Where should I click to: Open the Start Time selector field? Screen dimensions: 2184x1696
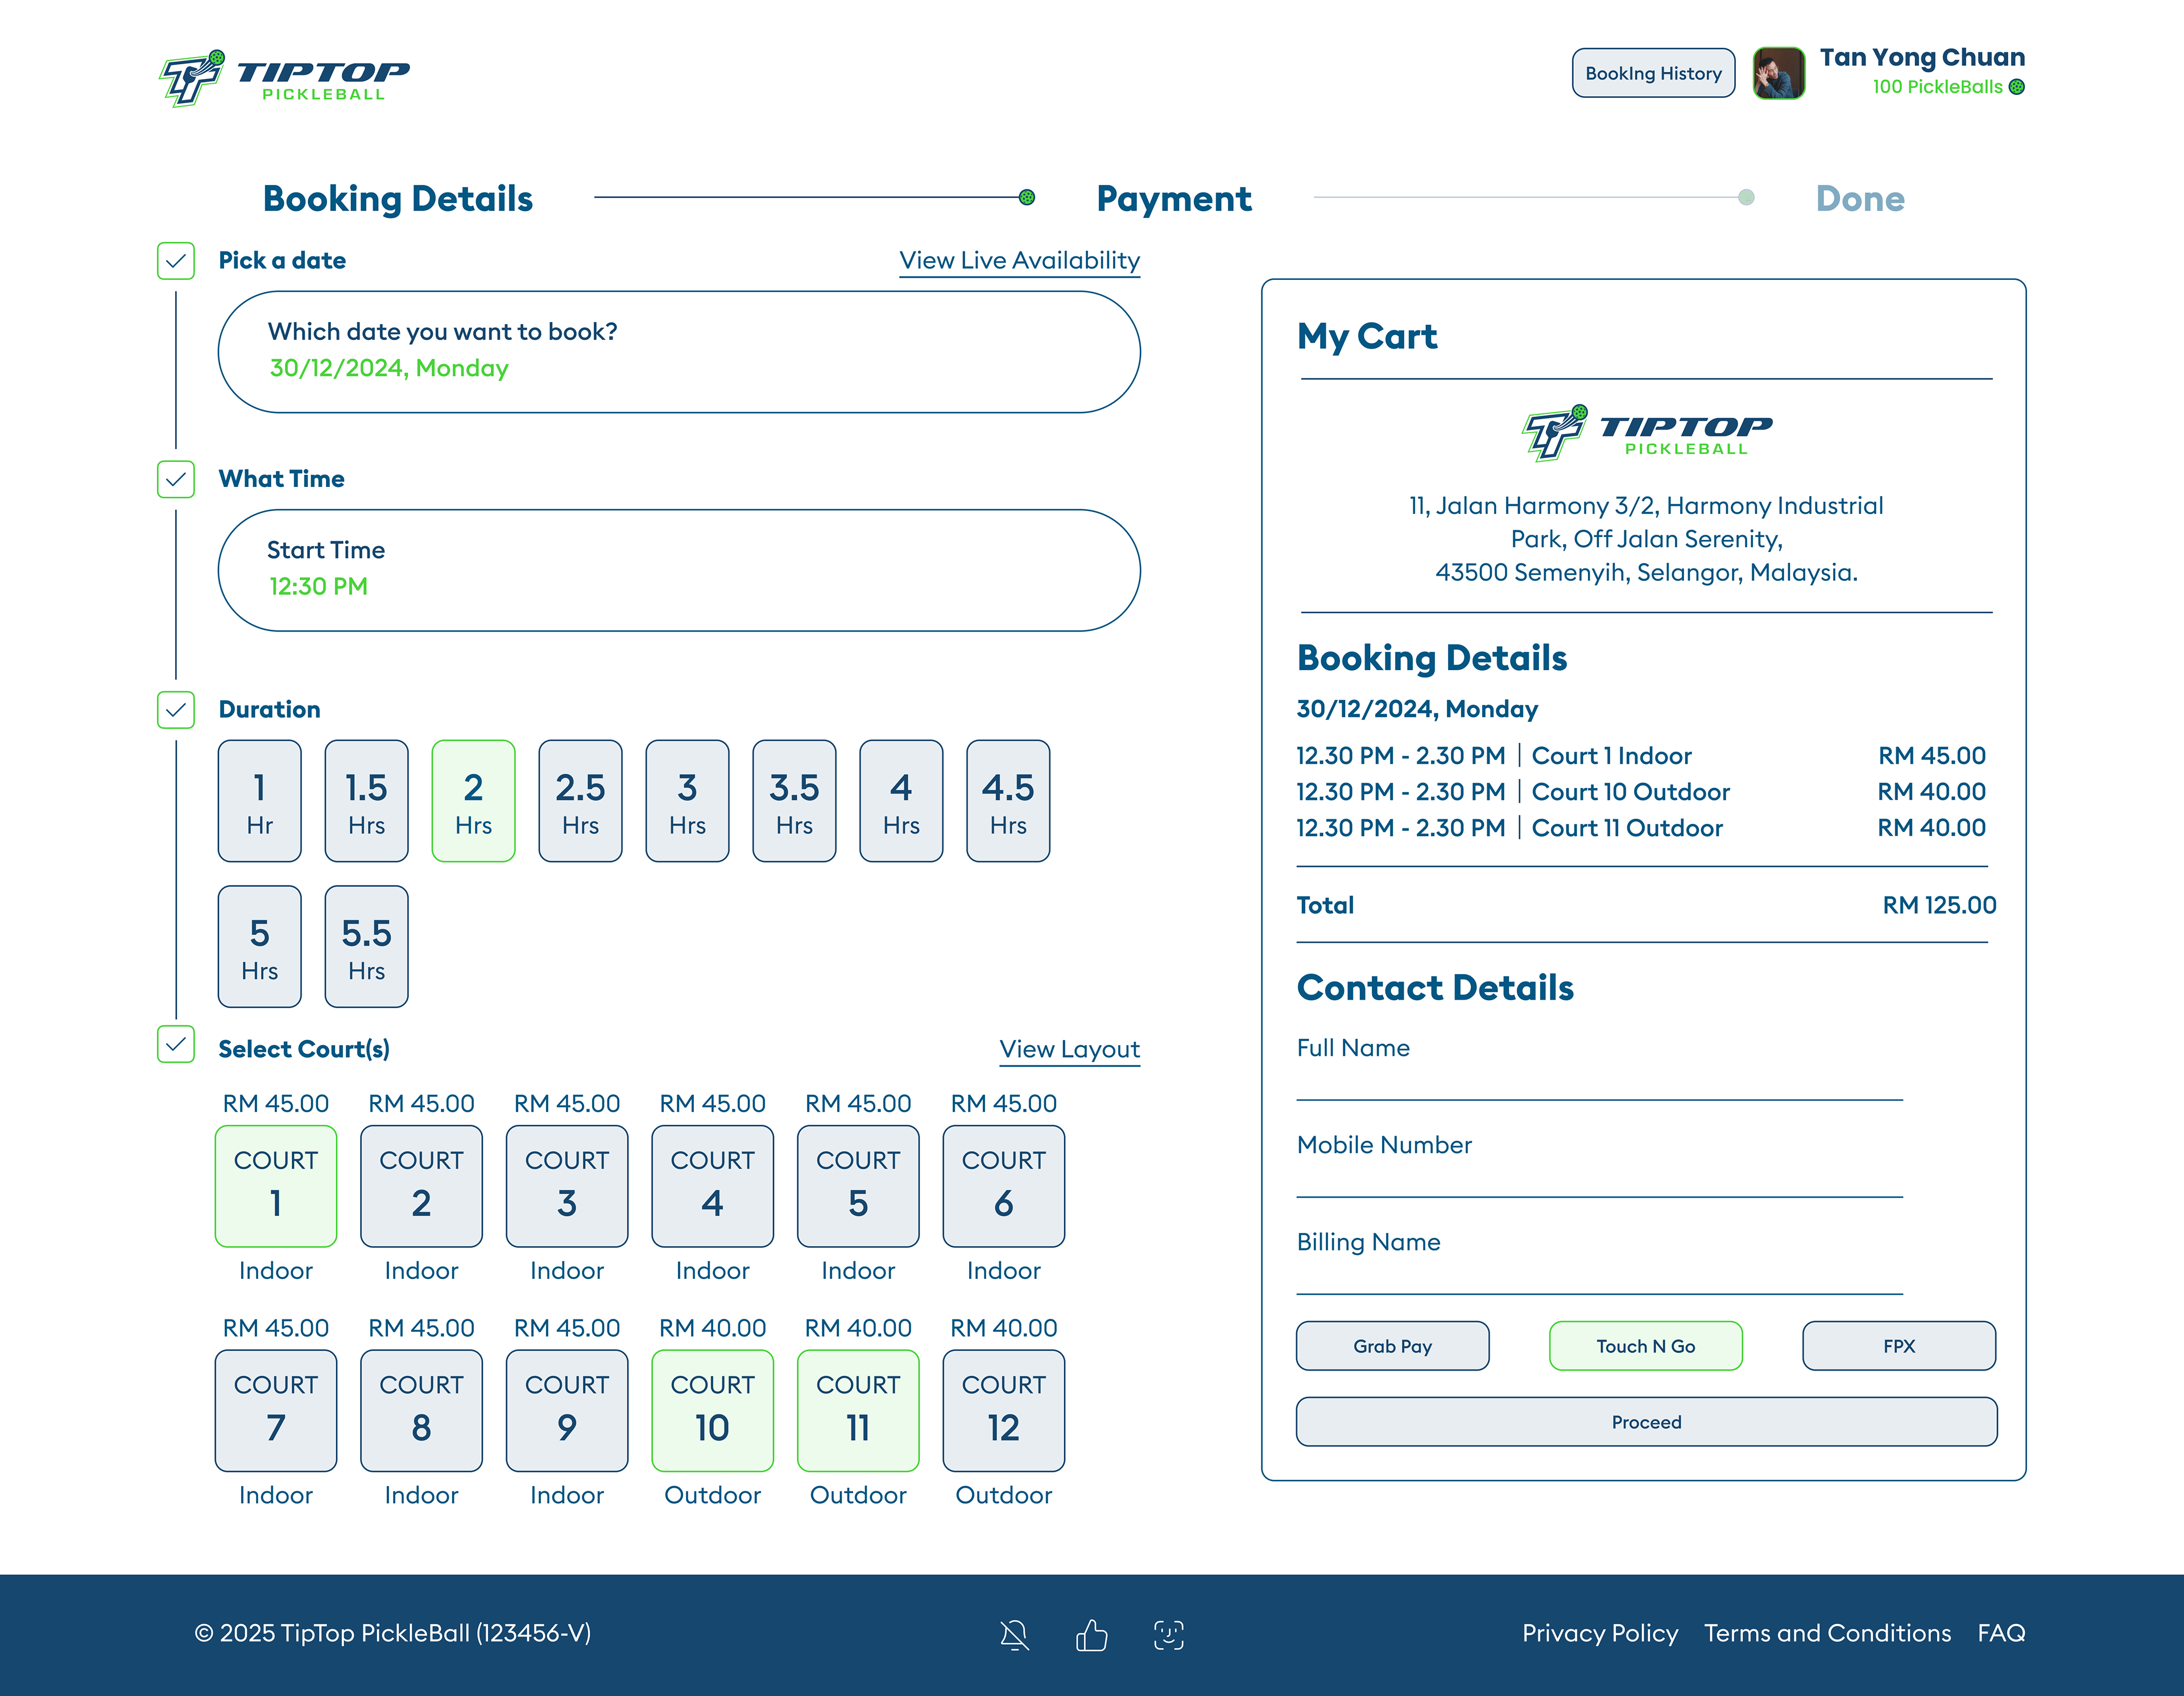click(679, 570)
